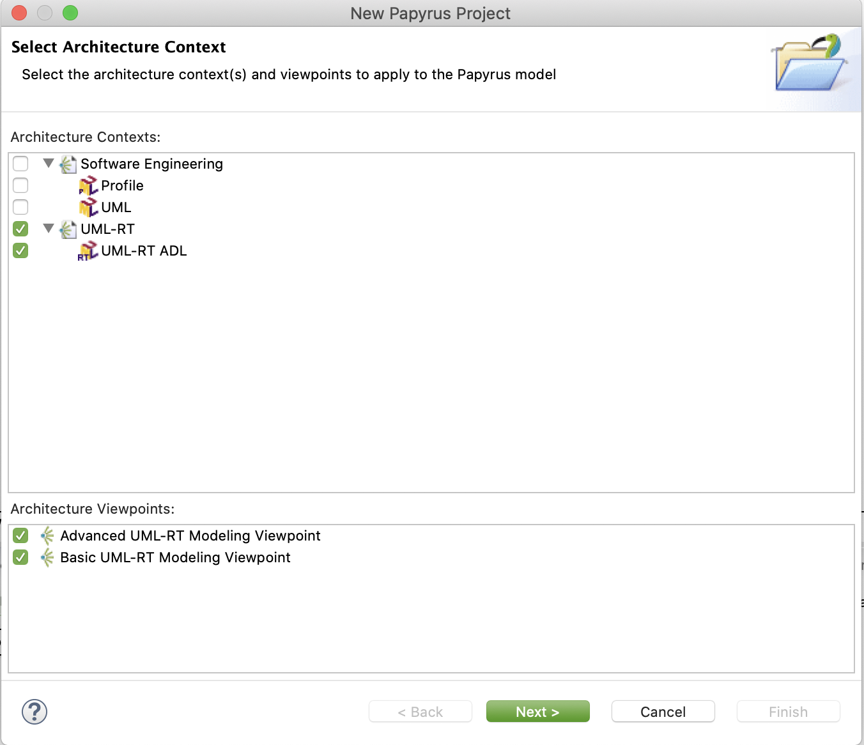This screenshot has width=864, height=745.
Task: Select Advanced UML-RT Modeling Viewpoint text
Action: [x=190, y=536]
